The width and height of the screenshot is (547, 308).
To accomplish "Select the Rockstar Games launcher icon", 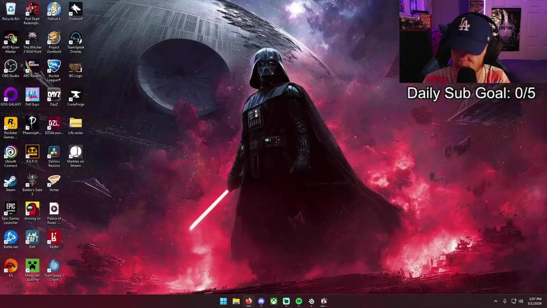I will (11, 128).
